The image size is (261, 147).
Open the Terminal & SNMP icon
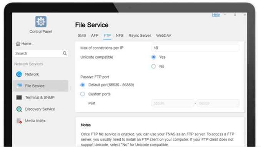19,98
